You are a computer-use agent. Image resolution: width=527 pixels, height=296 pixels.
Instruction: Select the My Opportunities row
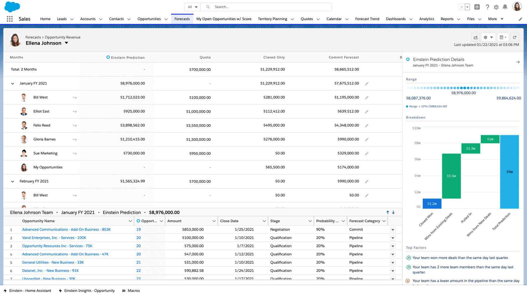coord(203,167)
